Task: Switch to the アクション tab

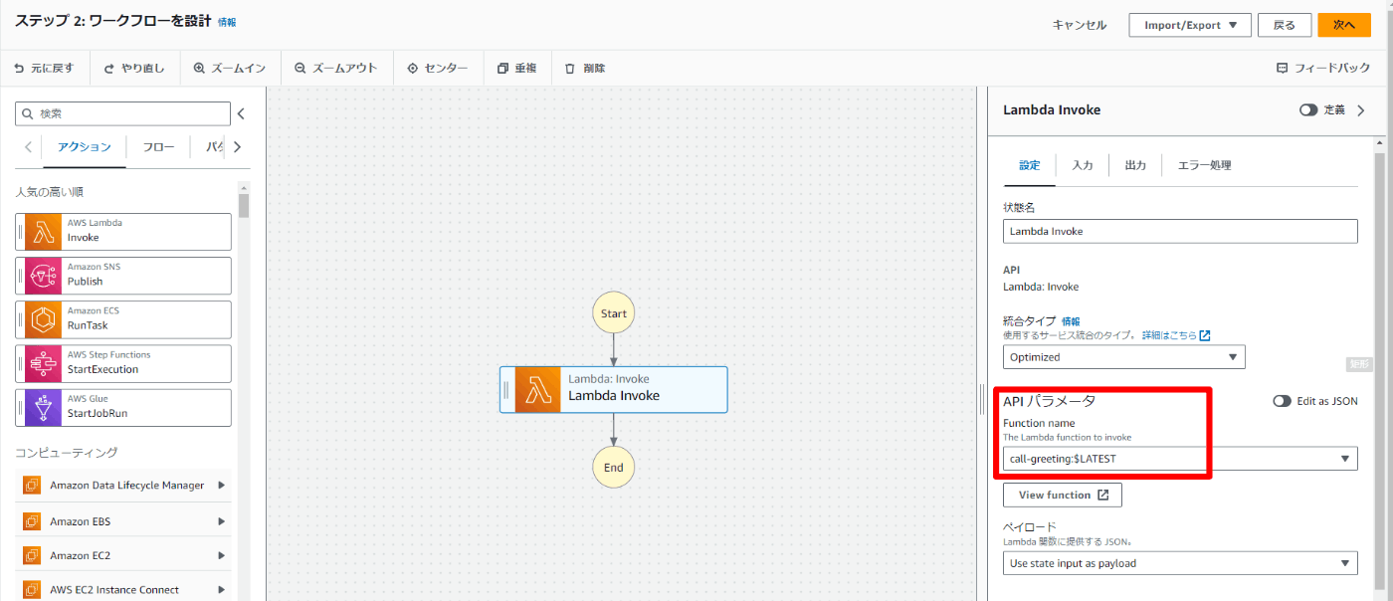Action: (85, 147)
